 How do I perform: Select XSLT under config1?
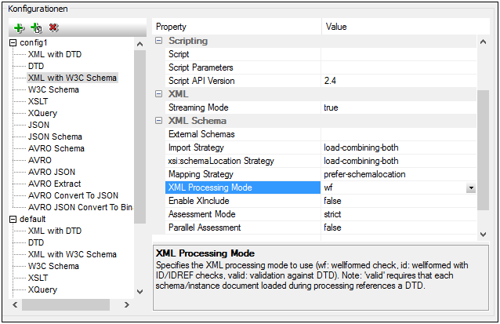[x=41, y=101]
